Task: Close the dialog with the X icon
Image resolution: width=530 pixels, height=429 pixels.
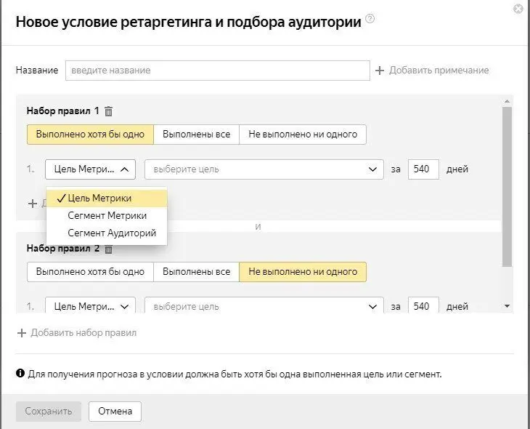Action: (x=518, y=9)
